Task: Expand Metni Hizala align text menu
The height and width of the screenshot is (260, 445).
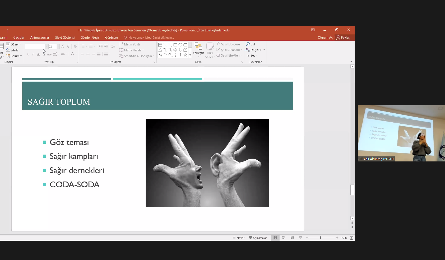Action: [132, 50]
